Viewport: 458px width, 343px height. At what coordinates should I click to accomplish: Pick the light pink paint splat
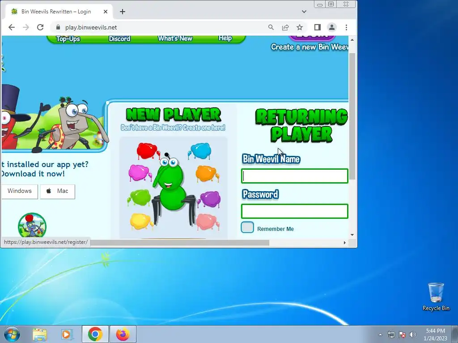pos(208,222)
